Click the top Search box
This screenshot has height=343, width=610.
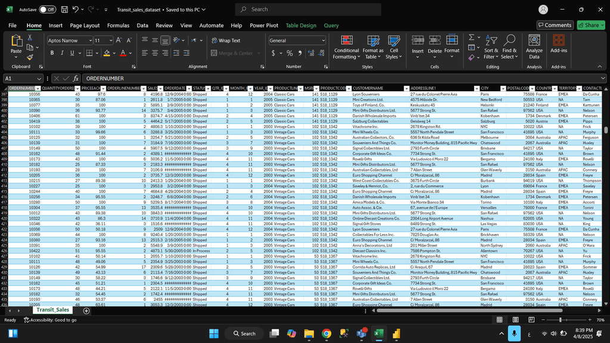click(x=308, y=10)
